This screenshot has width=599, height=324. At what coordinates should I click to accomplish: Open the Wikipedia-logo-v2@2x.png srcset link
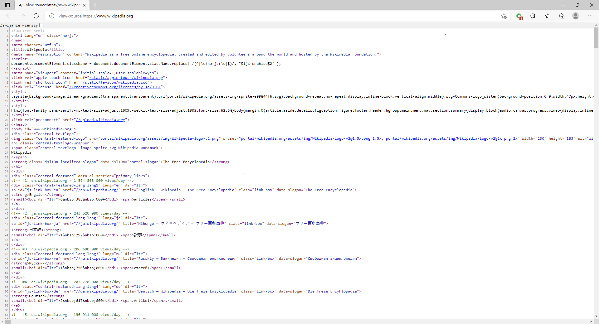[x=451, y=138]
